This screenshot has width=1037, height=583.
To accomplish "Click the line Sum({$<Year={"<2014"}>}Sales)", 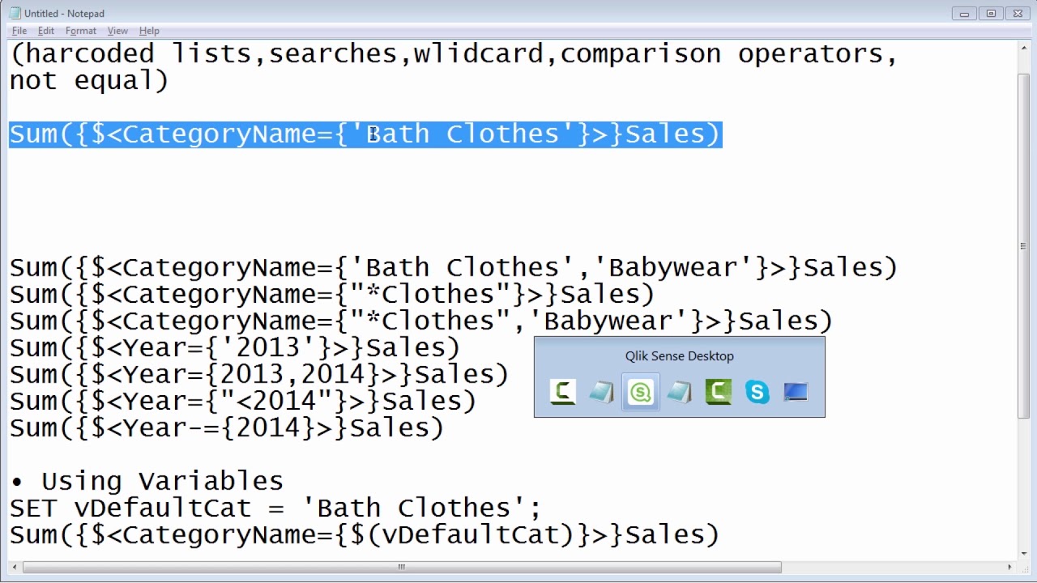I will (x=243, y=401).
